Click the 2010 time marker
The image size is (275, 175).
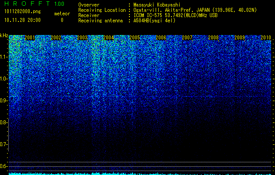(x=266, y=37)
